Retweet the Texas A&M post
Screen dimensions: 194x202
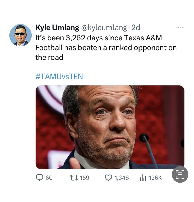pos(75,178)
